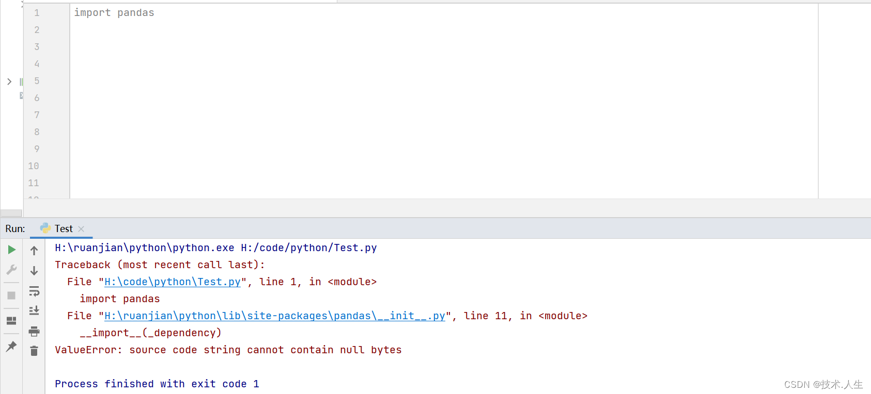Expand the collapsed side panel chevron
The width and height of the screenshot is (871, 394).
(9, 81)
